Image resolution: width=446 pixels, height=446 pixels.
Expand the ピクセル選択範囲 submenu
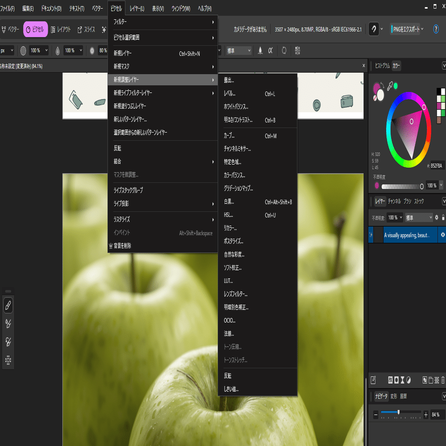pos(163,38)
